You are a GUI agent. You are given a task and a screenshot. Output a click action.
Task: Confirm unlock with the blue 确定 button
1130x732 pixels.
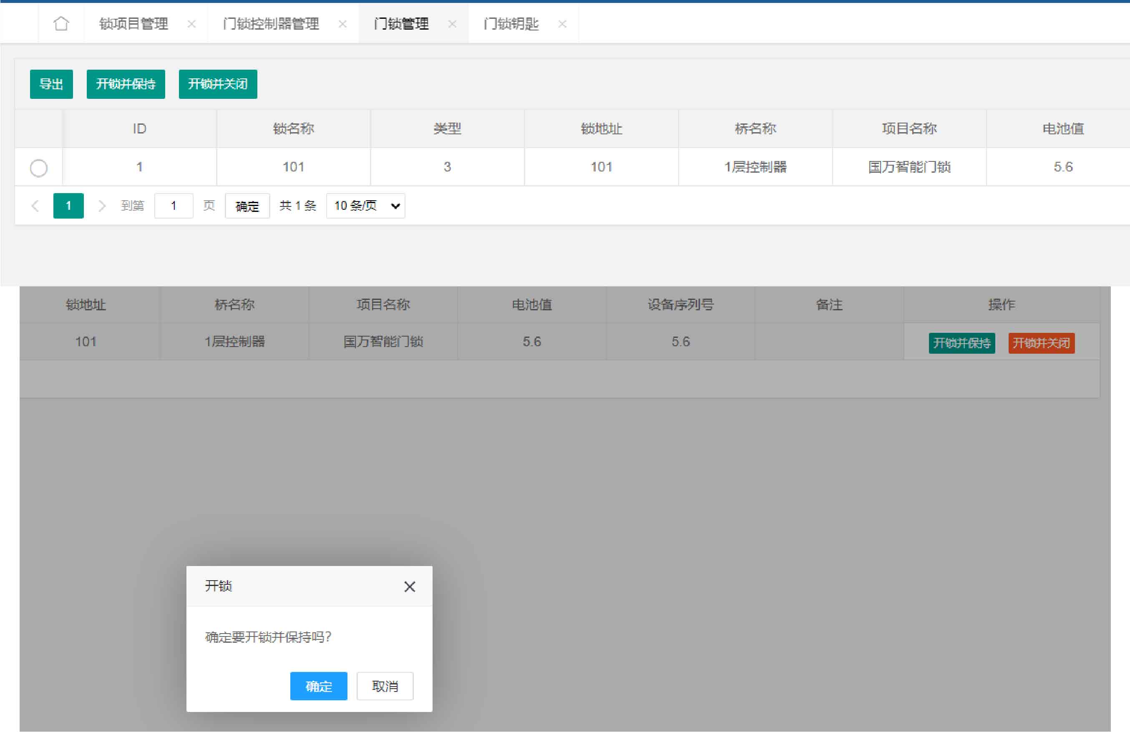pyautogui.click(x=319, y=686)
